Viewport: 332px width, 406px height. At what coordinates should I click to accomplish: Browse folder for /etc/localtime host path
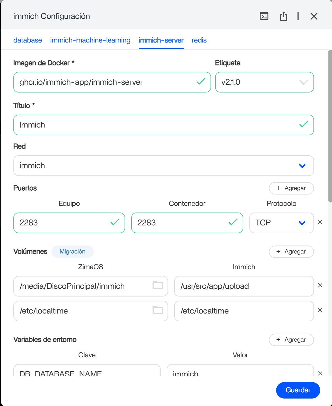158,310
